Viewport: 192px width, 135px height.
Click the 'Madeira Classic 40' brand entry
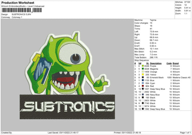(x=181, y=77)
